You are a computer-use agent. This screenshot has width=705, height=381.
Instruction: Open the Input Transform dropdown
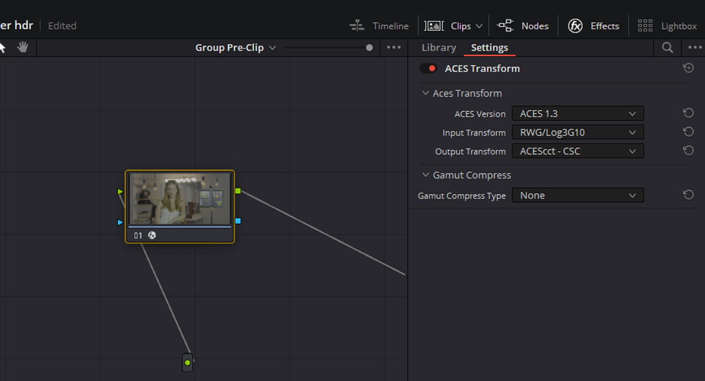[578, 132]
